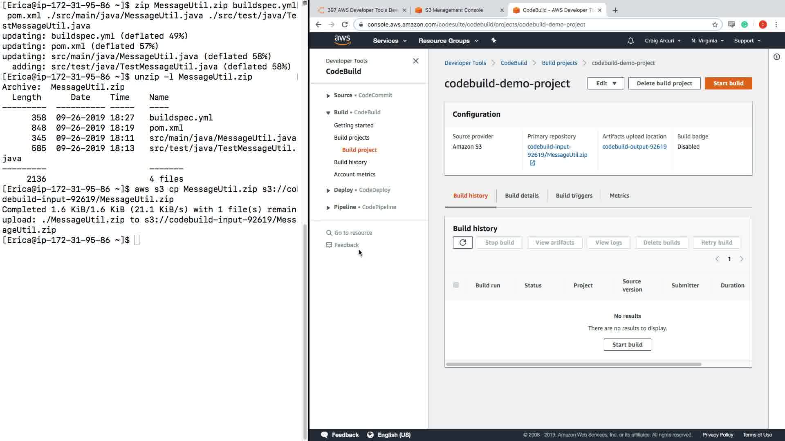Click the refresh build history icon
The image size is (785, 441).
[462, 243]
